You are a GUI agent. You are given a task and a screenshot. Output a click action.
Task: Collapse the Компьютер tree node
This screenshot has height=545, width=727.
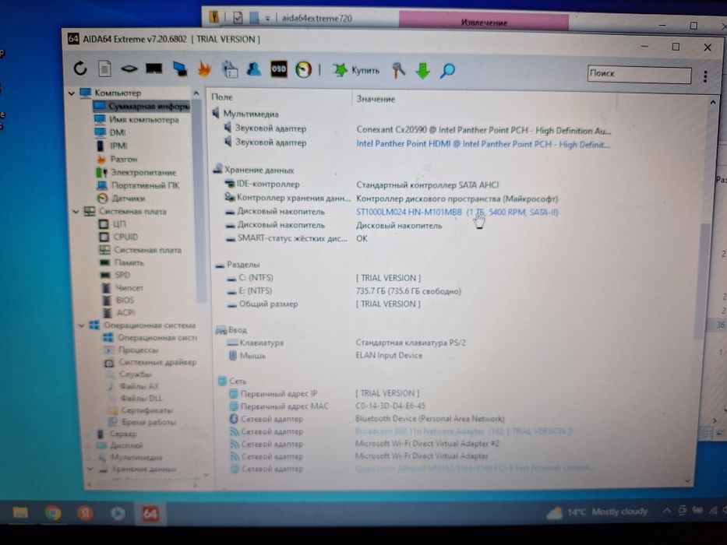[72, 93]
